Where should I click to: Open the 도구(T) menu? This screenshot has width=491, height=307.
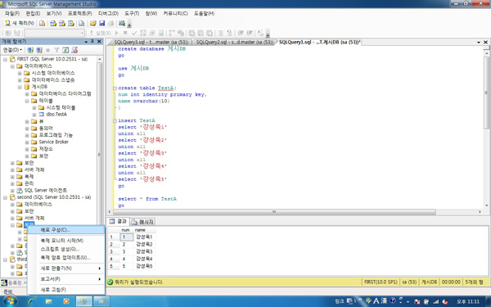[132, 13]
